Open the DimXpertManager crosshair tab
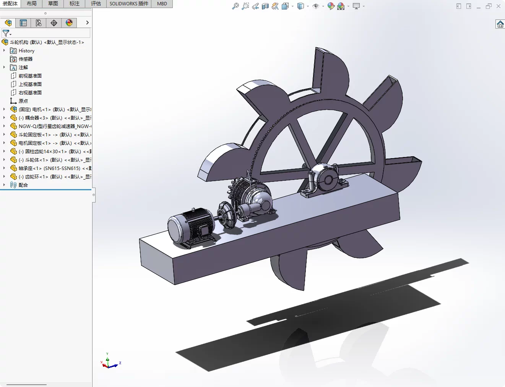This screenshot has width=505, height=387. point(54,23)
